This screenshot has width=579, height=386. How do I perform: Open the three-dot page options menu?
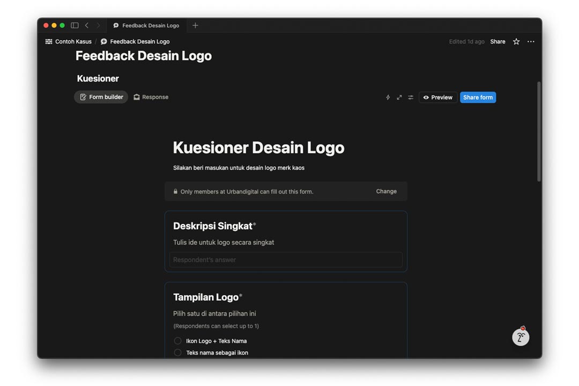(x=531, y=42)
